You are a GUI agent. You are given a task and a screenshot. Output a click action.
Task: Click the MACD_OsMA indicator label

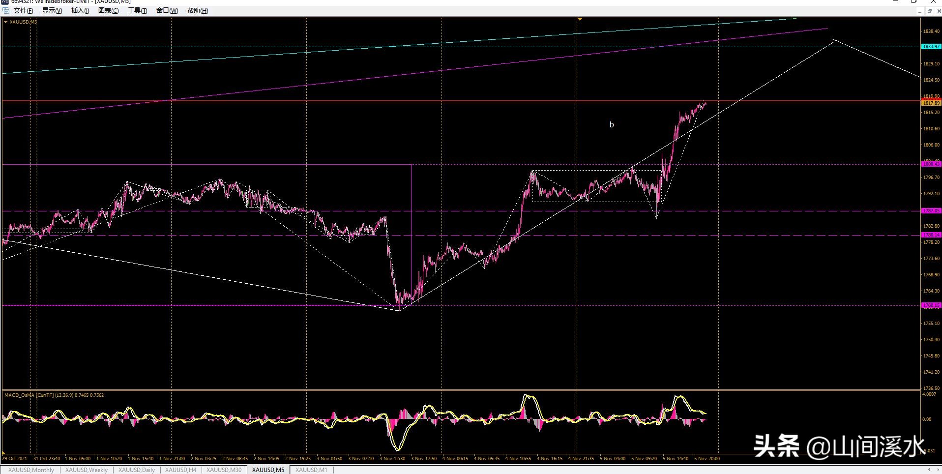[54, 395]
